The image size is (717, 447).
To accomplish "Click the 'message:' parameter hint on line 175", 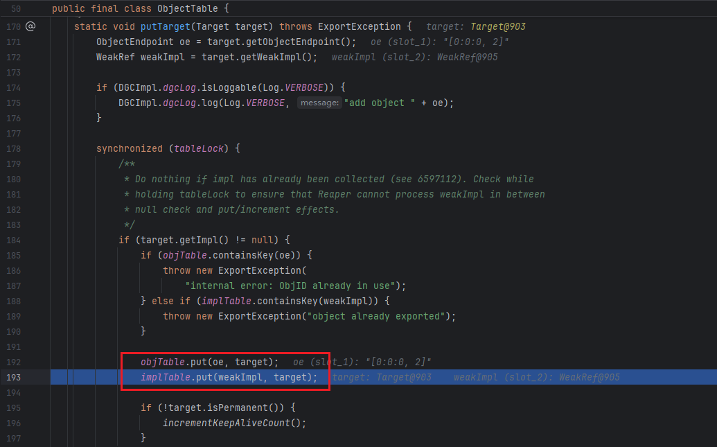I will (x=319, y=103).
